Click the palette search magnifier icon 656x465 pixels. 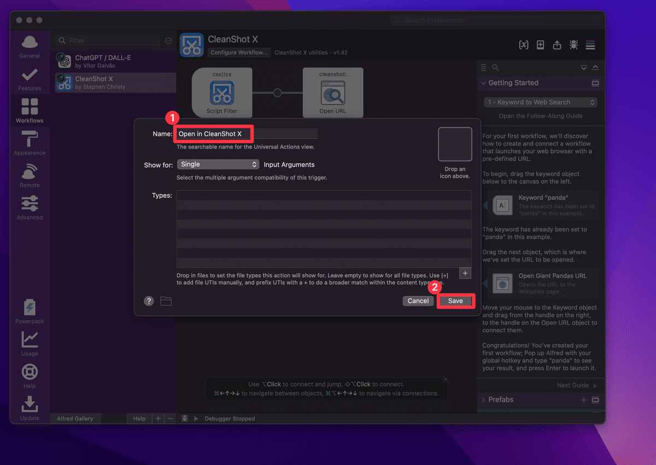495,68
